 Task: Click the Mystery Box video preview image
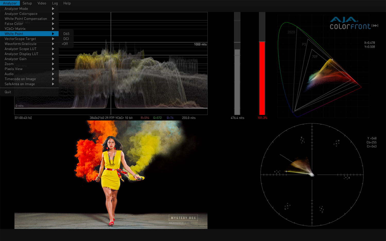(x=111, y=175)
